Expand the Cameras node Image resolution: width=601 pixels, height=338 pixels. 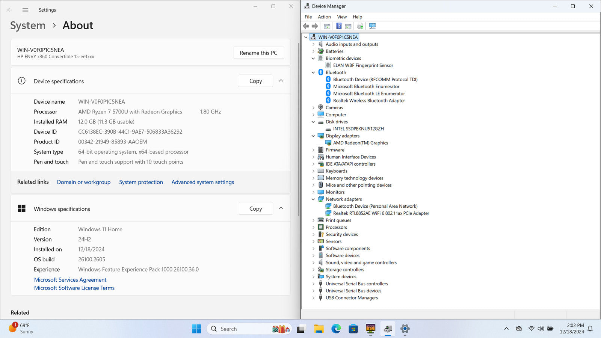(x=313, y=108)
